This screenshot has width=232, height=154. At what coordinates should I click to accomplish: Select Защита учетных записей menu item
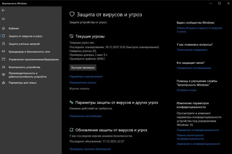[x=24, y=44]
